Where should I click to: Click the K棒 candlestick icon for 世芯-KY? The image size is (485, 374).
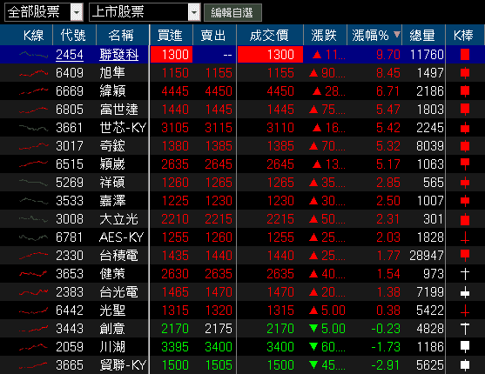(x=465, y=128)
